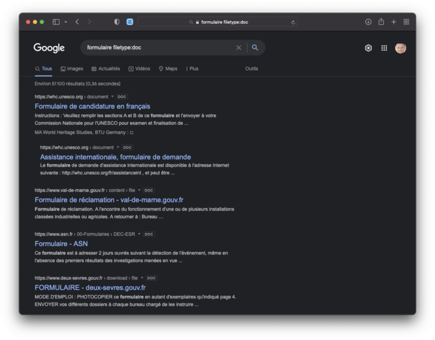Click the Safari address bar
Image resolution: width=435 pixels, height=340 pixels.
217,22
